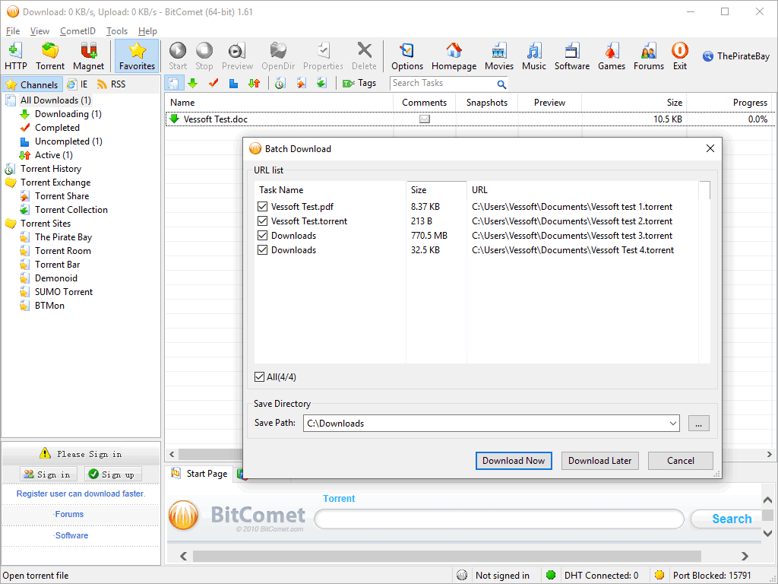Viewport: 778px width, 584px height.
Task: Click the Exit toolbar icon
Action: (680, 56)
